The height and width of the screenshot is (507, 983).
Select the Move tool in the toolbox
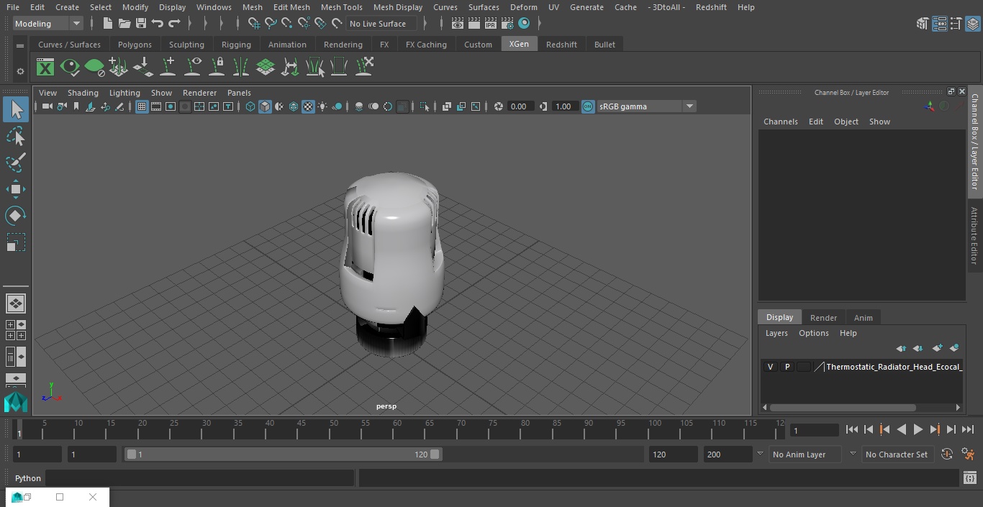pyautogui.click(x=15, y=190)
